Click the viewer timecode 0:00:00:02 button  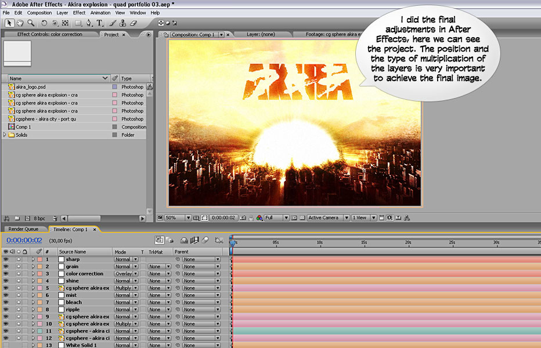click(x=223, y=218)
